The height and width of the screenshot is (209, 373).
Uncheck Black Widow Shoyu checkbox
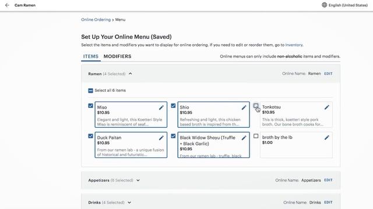click(173, 136)
